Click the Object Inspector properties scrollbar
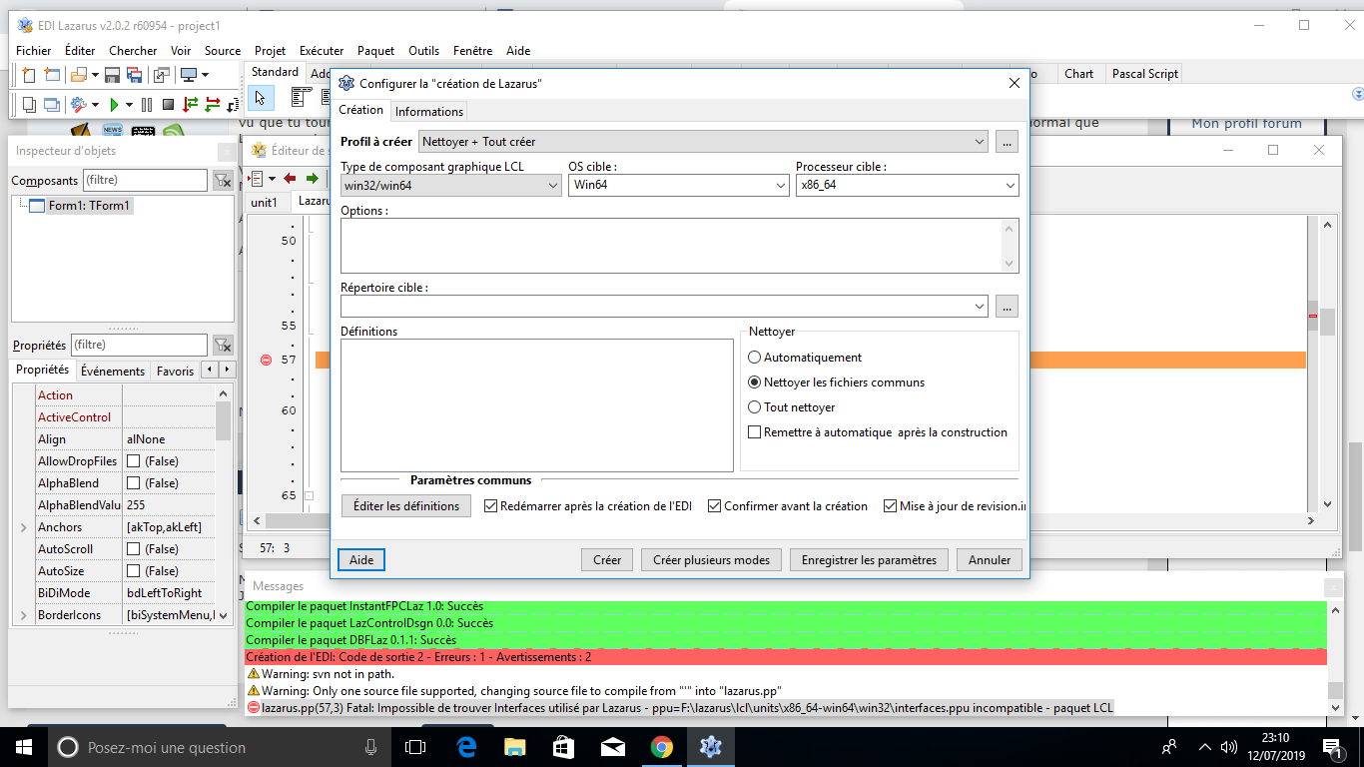Image resolution: width=1364 pixels, height=767 pixels. [x=224, y=504]
